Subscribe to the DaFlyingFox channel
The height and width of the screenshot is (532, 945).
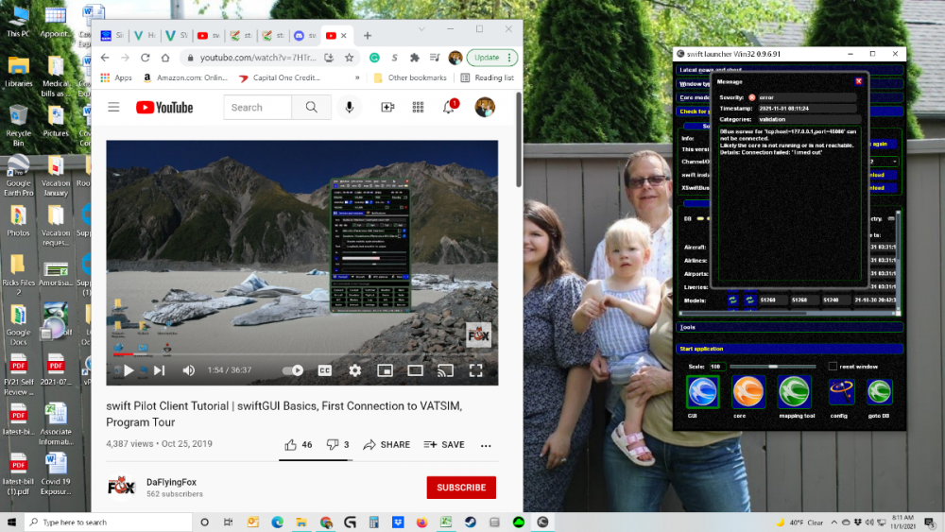tap(460, 488)
